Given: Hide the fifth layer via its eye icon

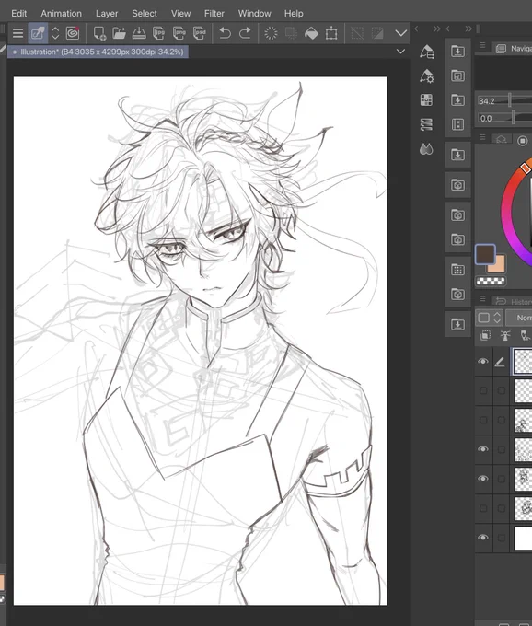Looking at the screenshot, I should [x=483, y=479].
